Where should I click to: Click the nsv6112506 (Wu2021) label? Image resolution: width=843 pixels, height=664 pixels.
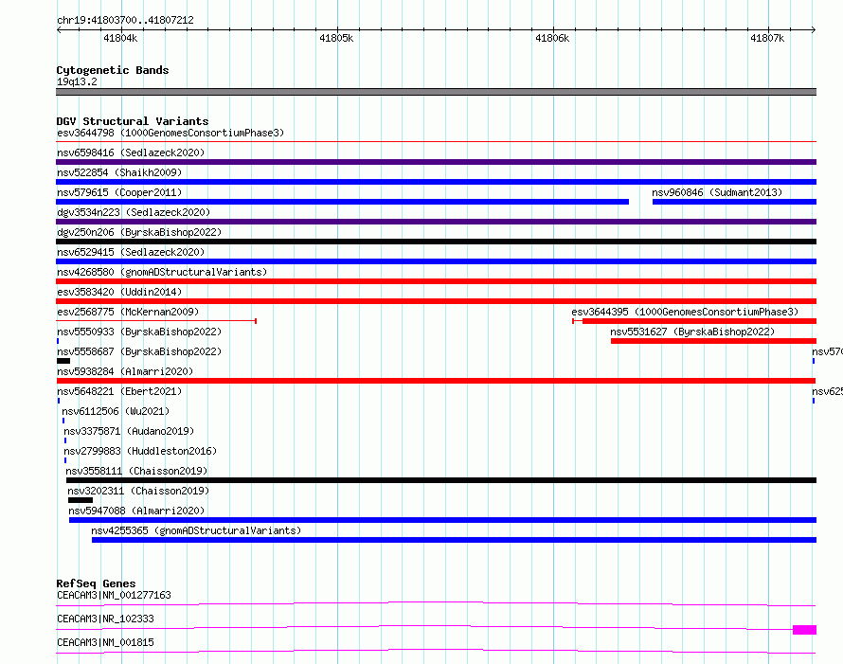coord(116,411)
